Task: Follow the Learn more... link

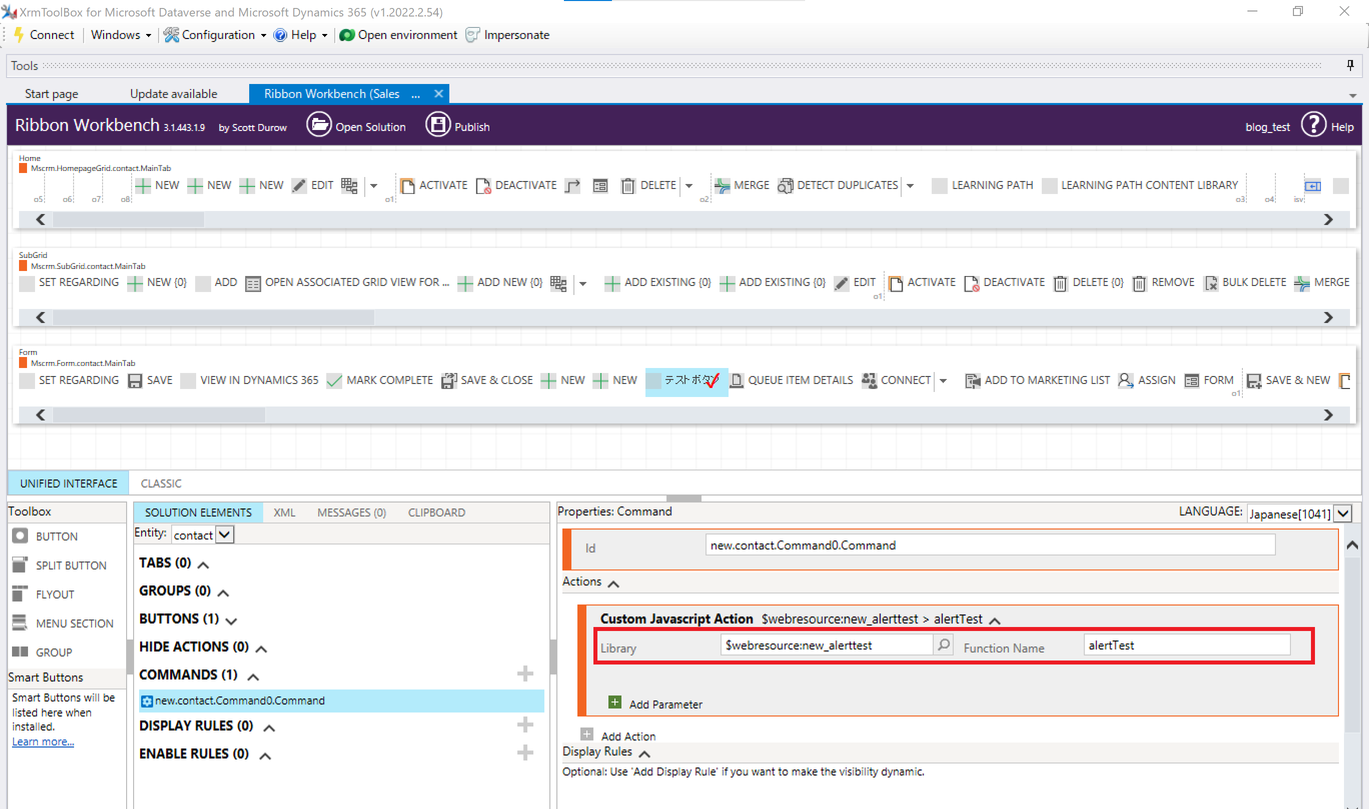Action: 43,741
